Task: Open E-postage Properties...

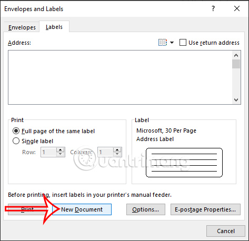Action: point(205,209)
